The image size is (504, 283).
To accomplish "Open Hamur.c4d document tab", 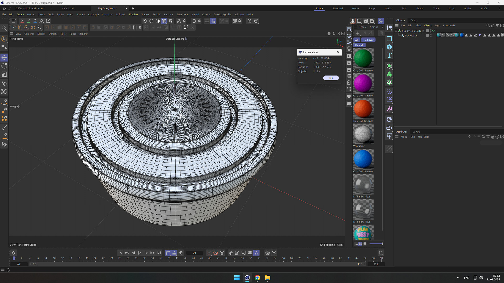I will coord(68,8).
